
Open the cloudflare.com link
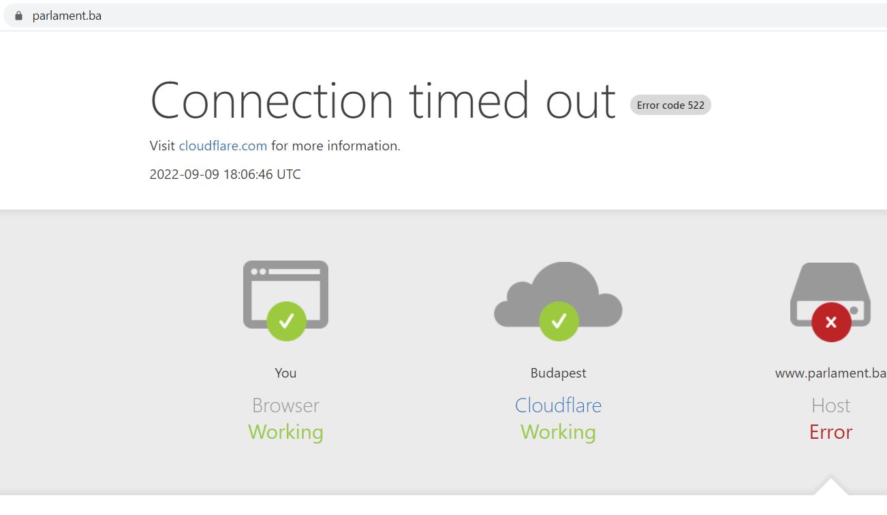pyautogui.click(x=223, y=146)
